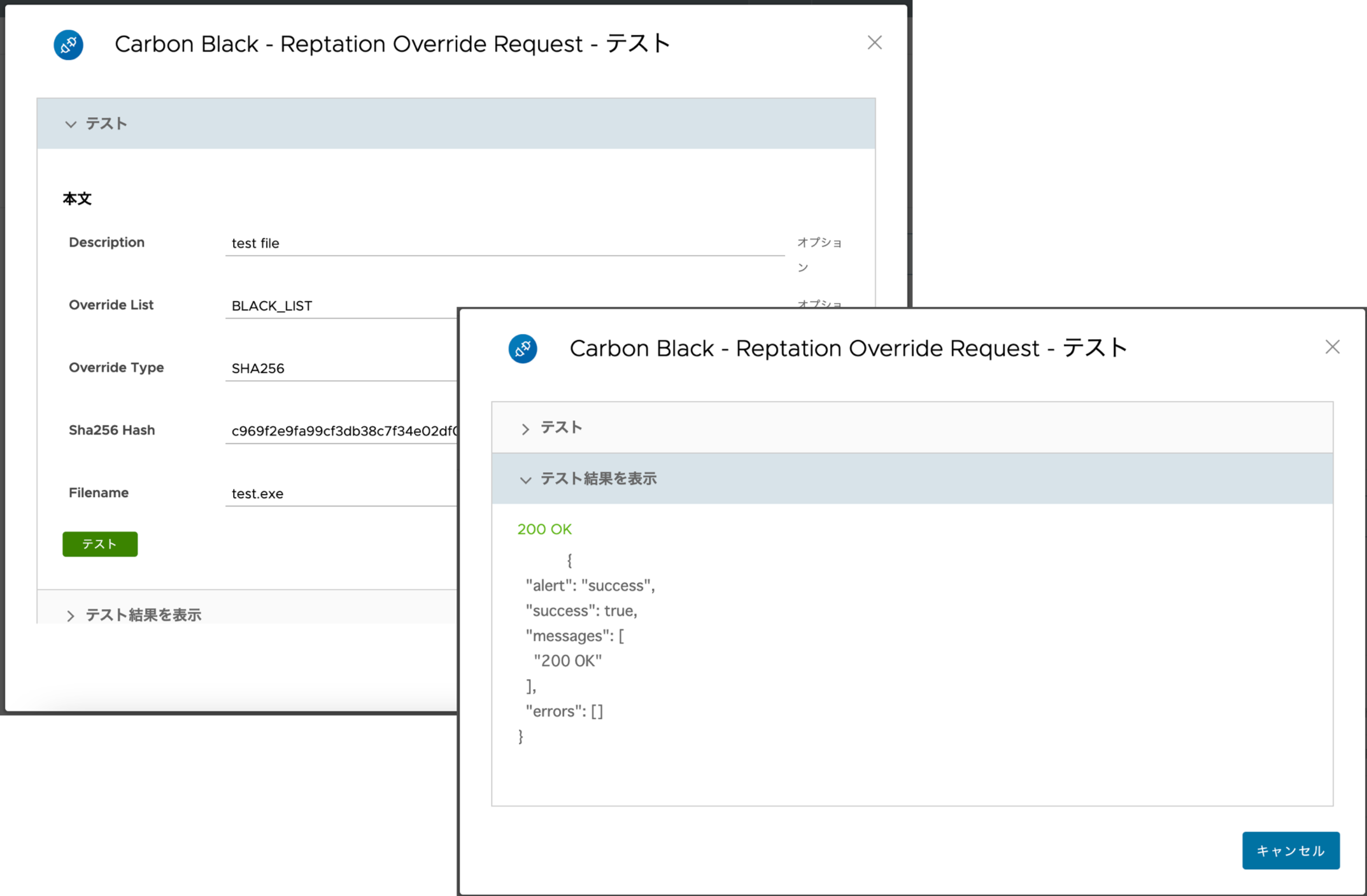Screen dimensions: 1367x896
Task: Click the front dialog title text
Action: [x=848, y=348]
